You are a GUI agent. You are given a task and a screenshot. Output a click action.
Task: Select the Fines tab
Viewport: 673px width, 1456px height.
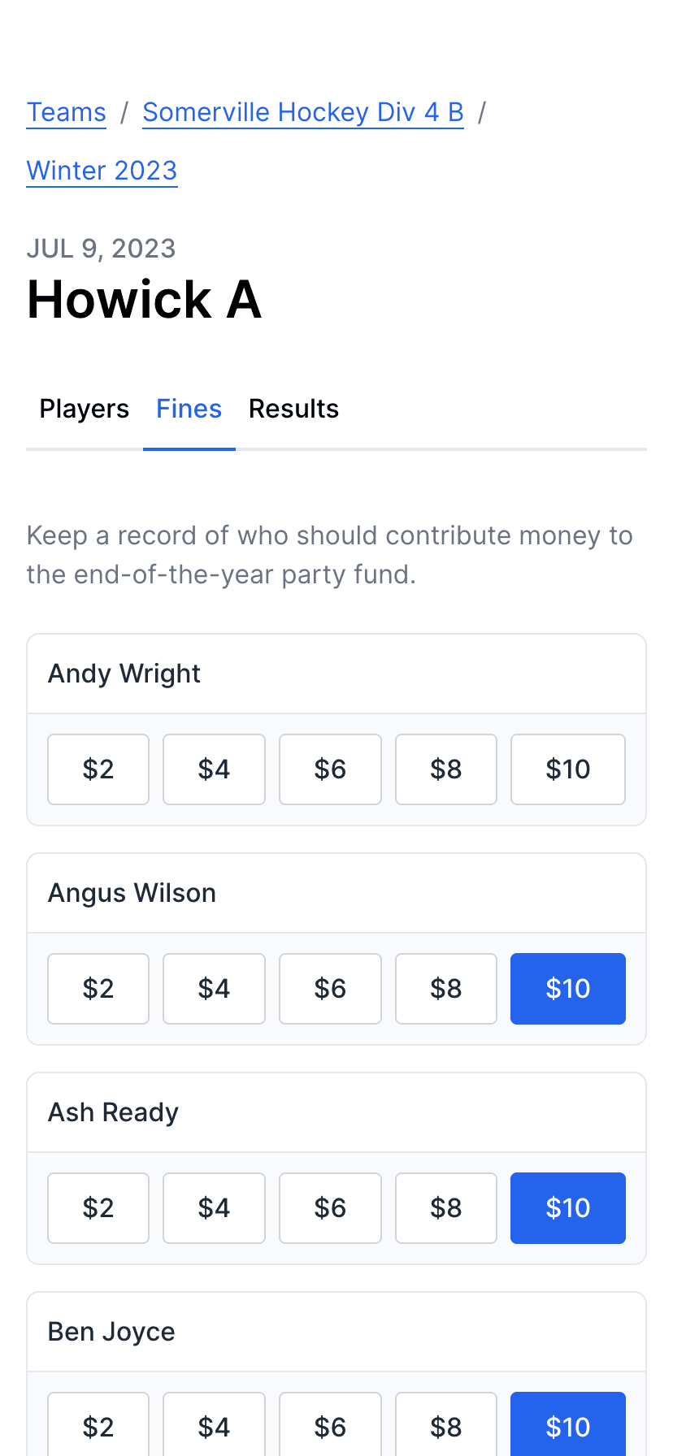(189, 409)
